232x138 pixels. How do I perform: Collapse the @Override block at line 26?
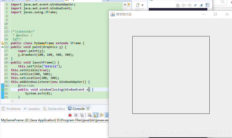pyautogui.click(x=9, y=86)
